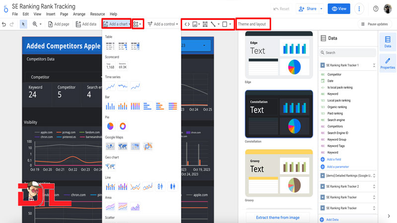Insert the geo chart map icon
Viewport: 397px width, 223px height.
click(110, 167)
